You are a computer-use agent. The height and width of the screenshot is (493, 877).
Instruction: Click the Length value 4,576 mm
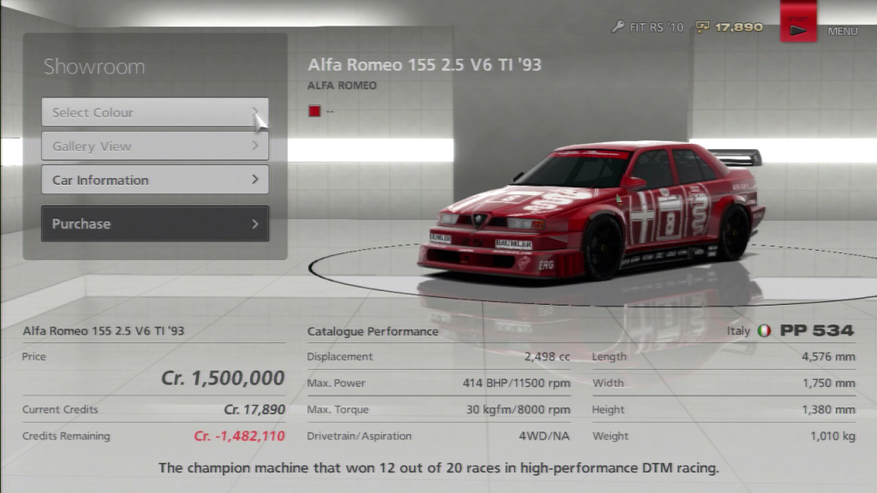pos(828,357)
